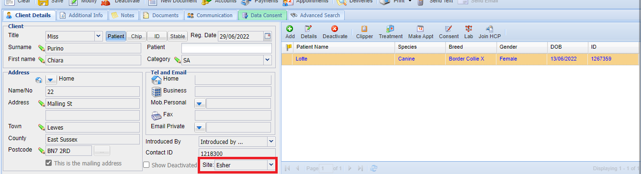Click the Join HCP icon
641x174 pixels.
pos(490,29)
